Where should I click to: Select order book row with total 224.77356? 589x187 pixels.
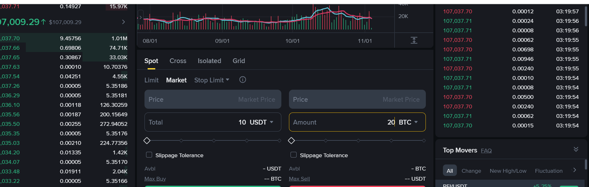(x=64, y=143)
